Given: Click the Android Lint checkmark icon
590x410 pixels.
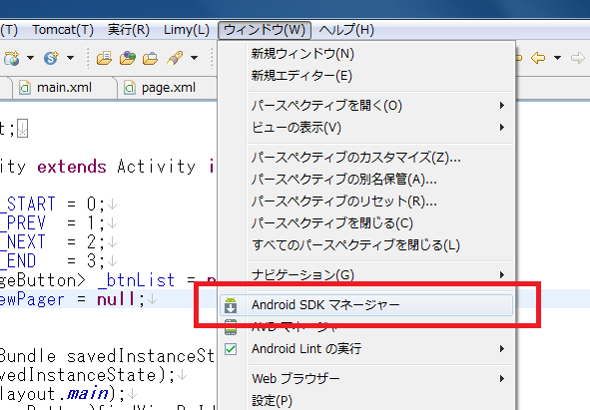Looking at the screenshot, I should pyautogui.click(x=231, y=349).
